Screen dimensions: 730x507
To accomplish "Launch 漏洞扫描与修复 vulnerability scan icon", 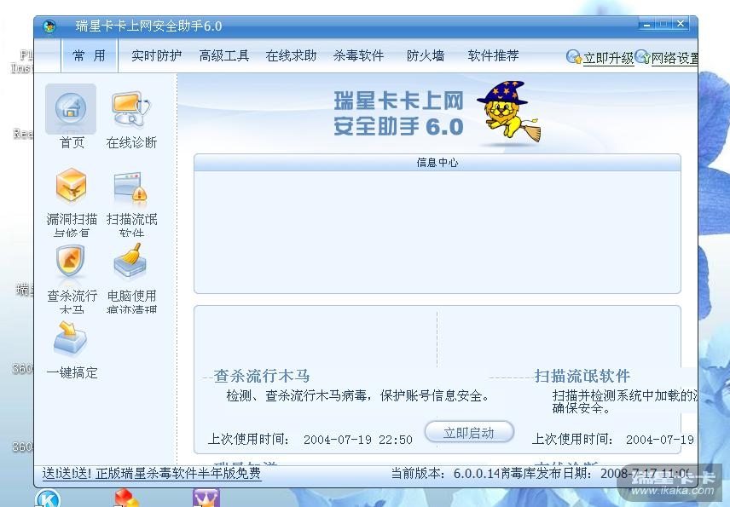I will [72, 185].
